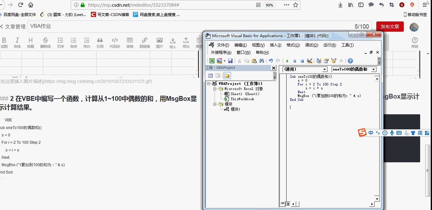Open the 调试(D) menu in VBA window
432x210 pixels.
click(312, 45)
